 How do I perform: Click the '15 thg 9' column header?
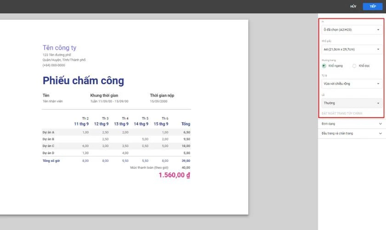pyautogui.click(x=161, y=124)
